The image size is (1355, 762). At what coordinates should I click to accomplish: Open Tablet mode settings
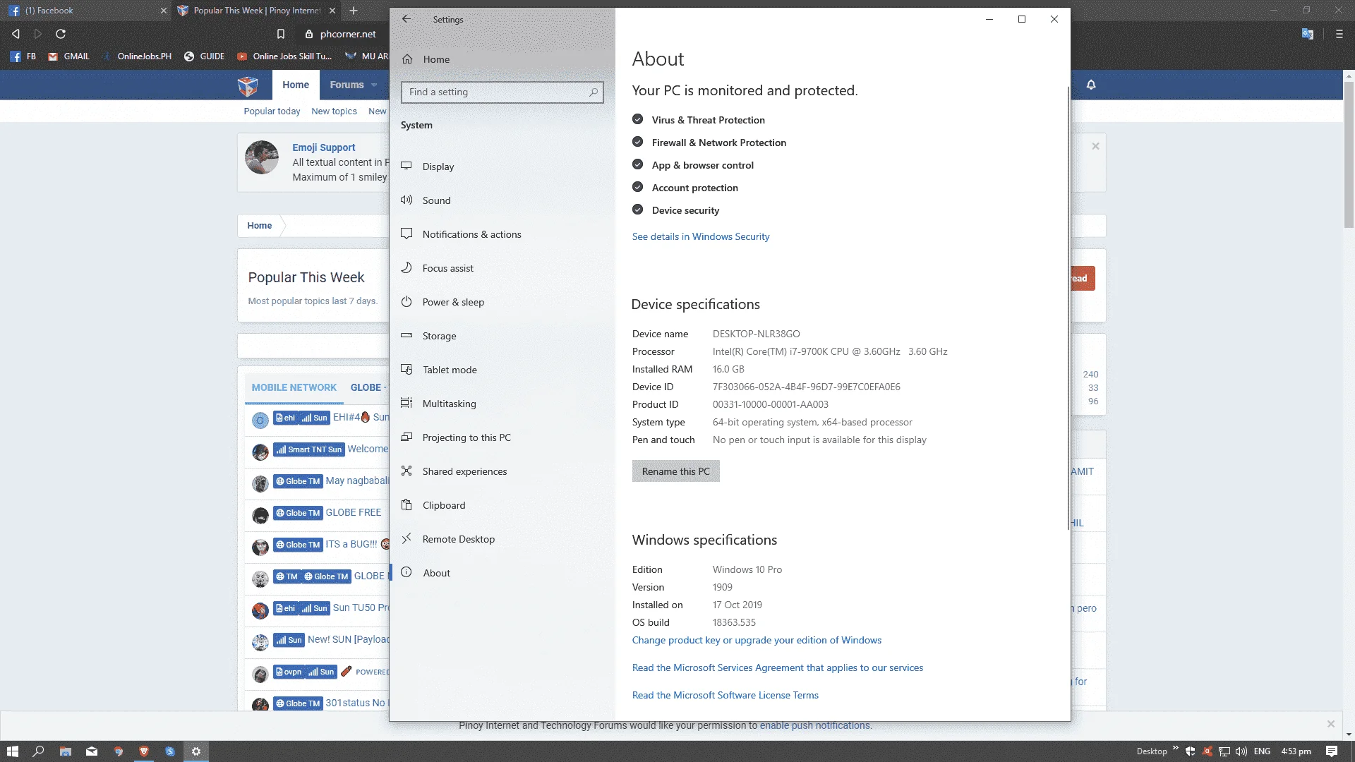[x=450, y=370]
